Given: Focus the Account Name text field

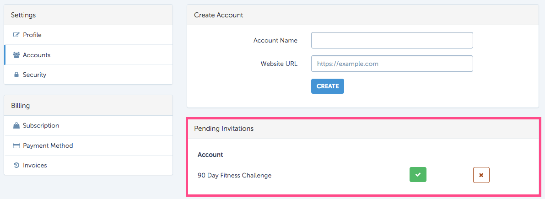Looking at the screenshot, I should point(392,40).
